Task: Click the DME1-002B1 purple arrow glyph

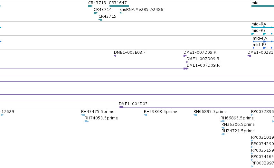Action: pyautogui.click(x=249, y=56)
